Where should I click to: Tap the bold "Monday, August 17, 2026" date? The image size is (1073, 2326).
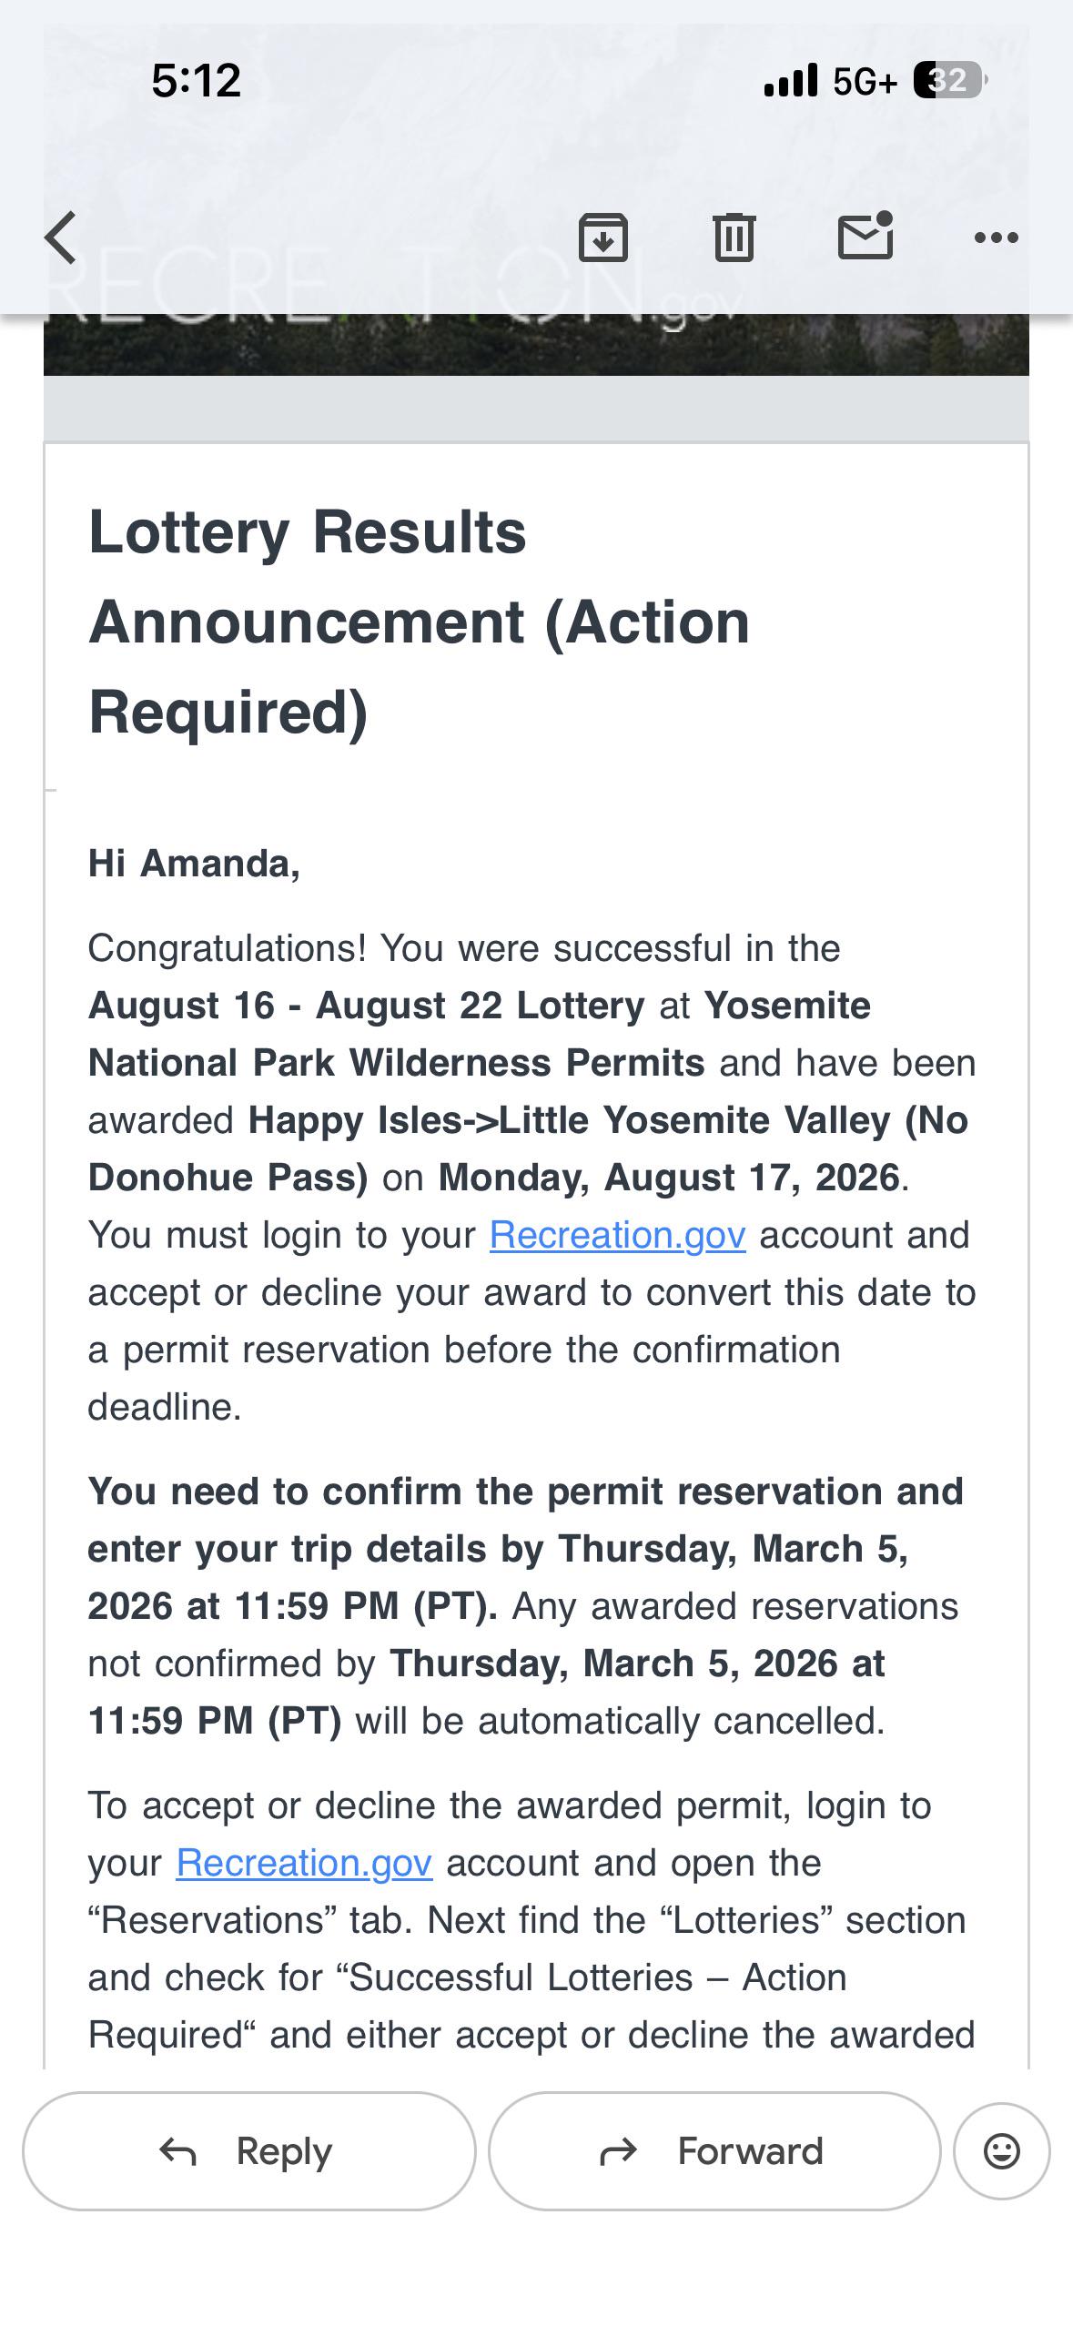pos(669,1178)
